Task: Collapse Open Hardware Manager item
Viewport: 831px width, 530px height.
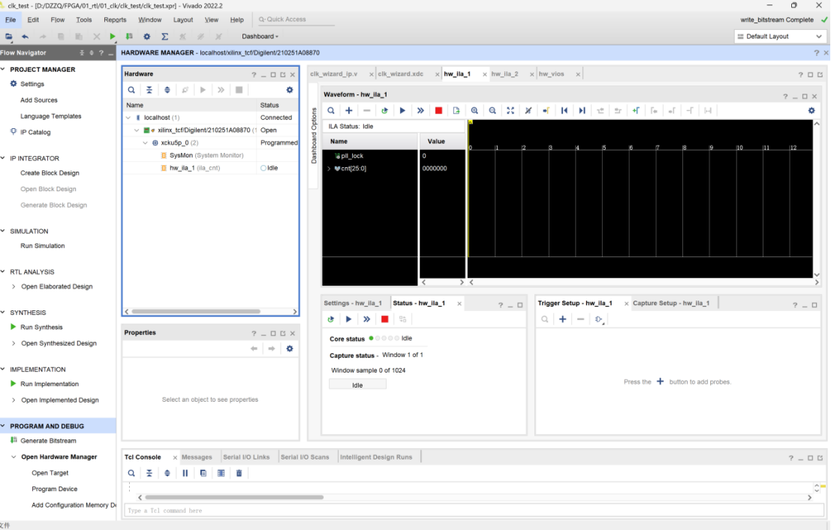Action: (14, 457)
